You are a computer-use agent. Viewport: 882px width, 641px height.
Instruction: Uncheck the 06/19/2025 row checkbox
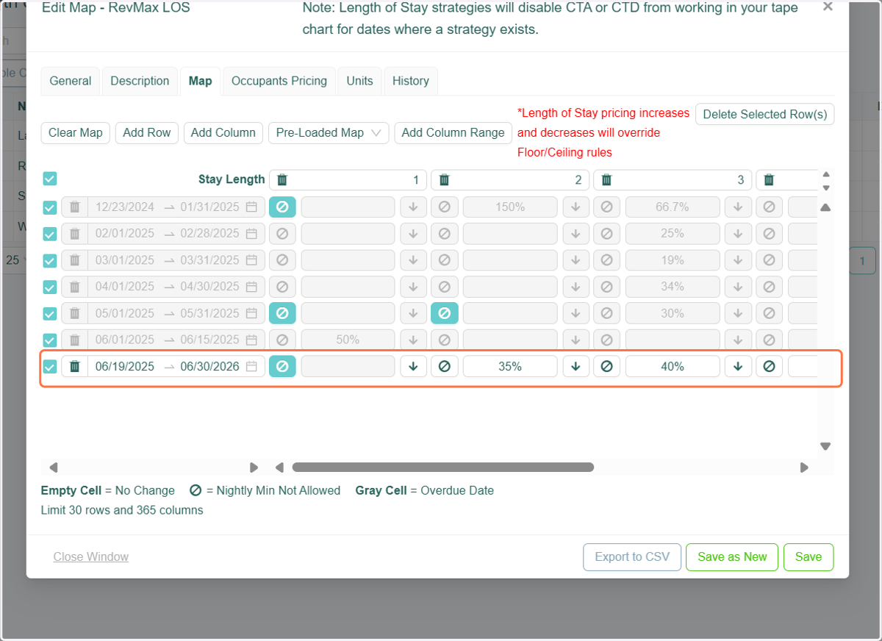tap(50, 367)
